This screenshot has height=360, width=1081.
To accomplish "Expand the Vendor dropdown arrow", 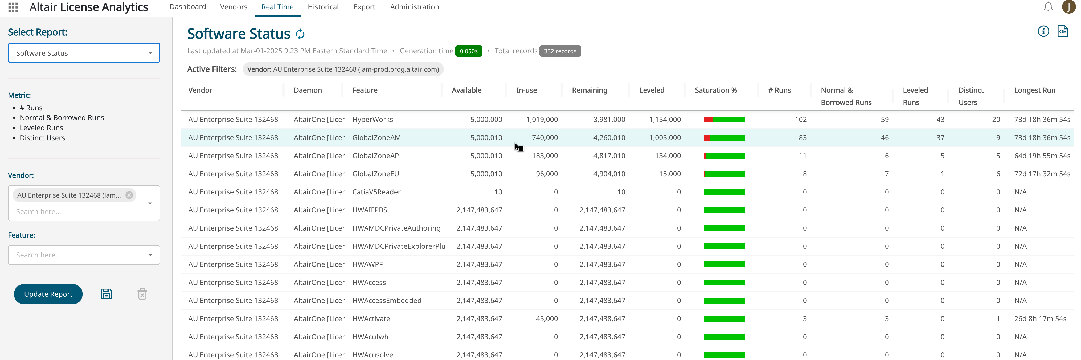I will click(x=150, y=203).
